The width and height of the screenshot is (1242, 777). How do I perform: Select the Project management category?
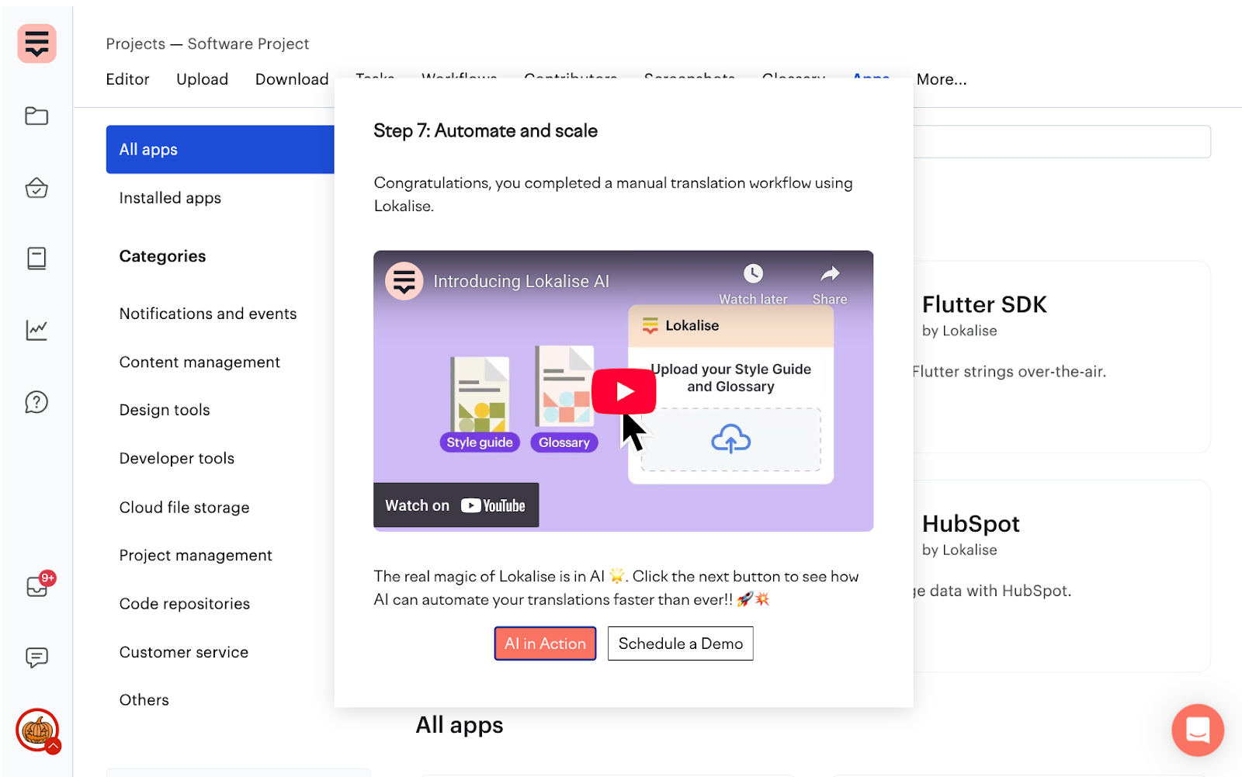pyautogui.click(x=196, y=555)
